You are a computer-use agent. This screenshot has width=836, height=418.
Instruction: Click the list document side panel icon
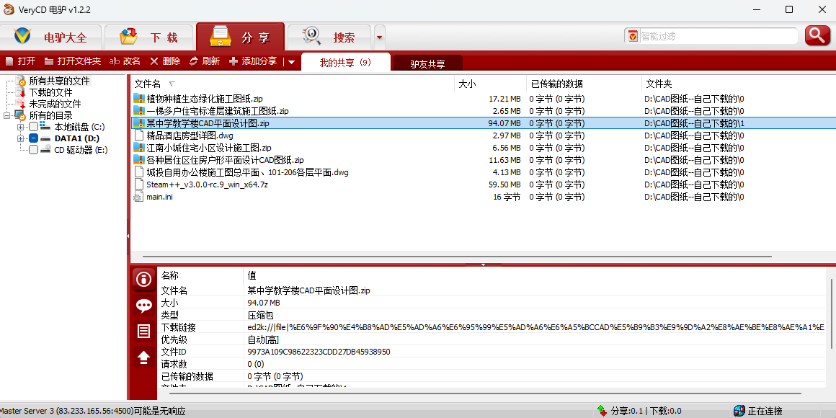click(143, 332)
